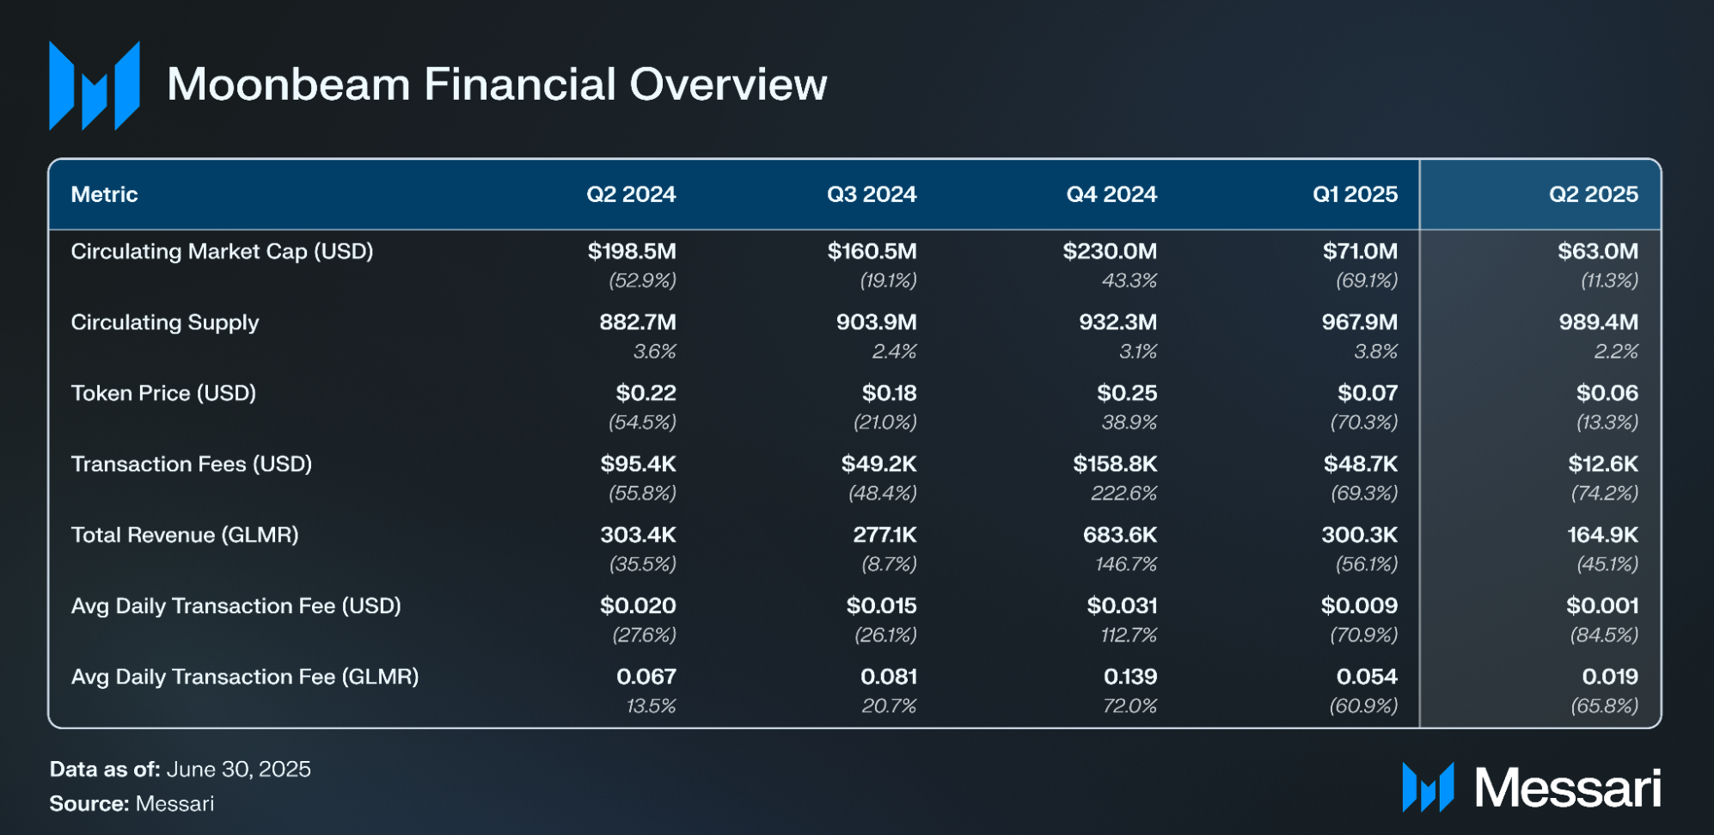
Task: Click the 'Q2 2025' column header
Action: pos(1594,194)
